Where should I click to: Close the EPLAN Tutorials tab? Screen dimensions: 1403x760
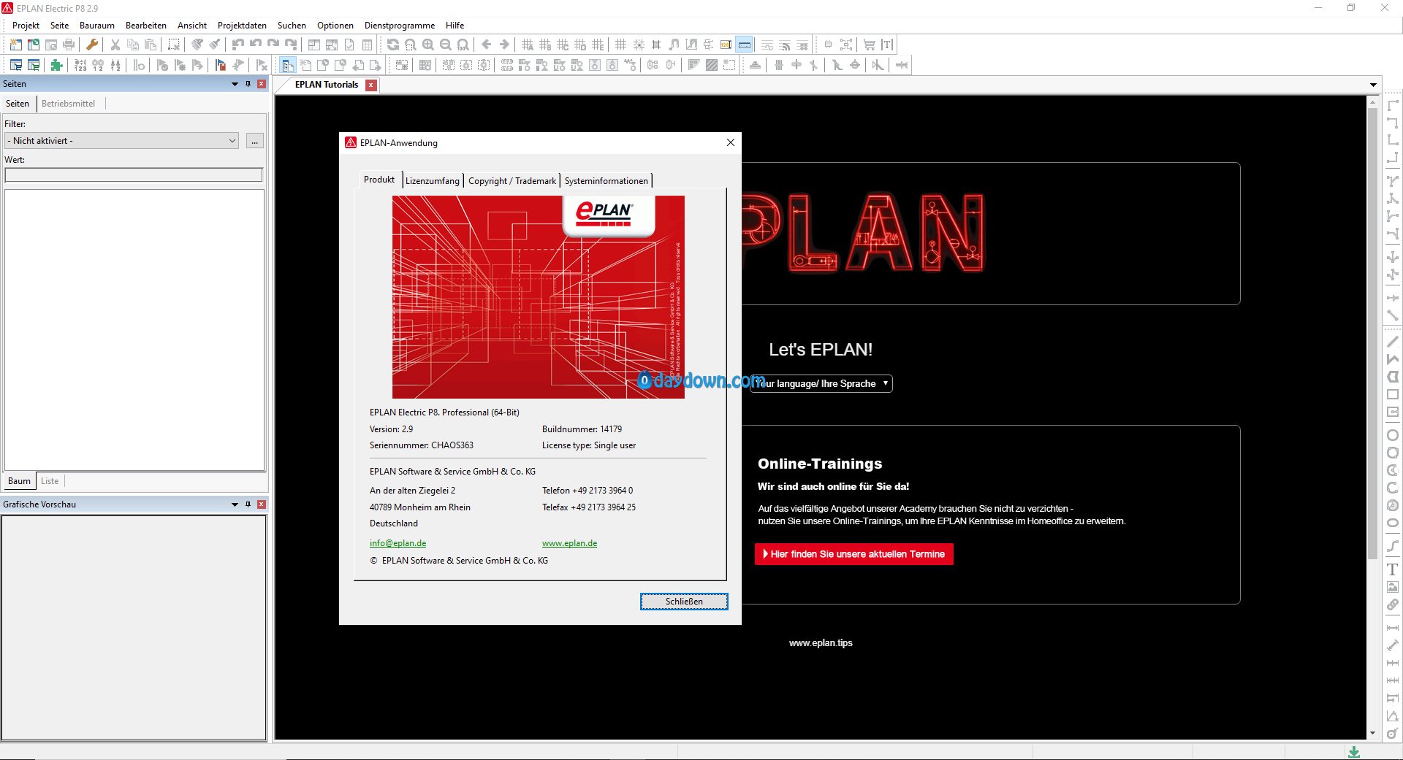(371, 85)
